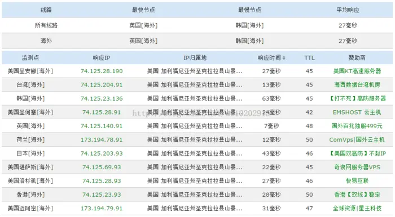Click the 最快节点 header
395x217 pixels.
point(143,10)
